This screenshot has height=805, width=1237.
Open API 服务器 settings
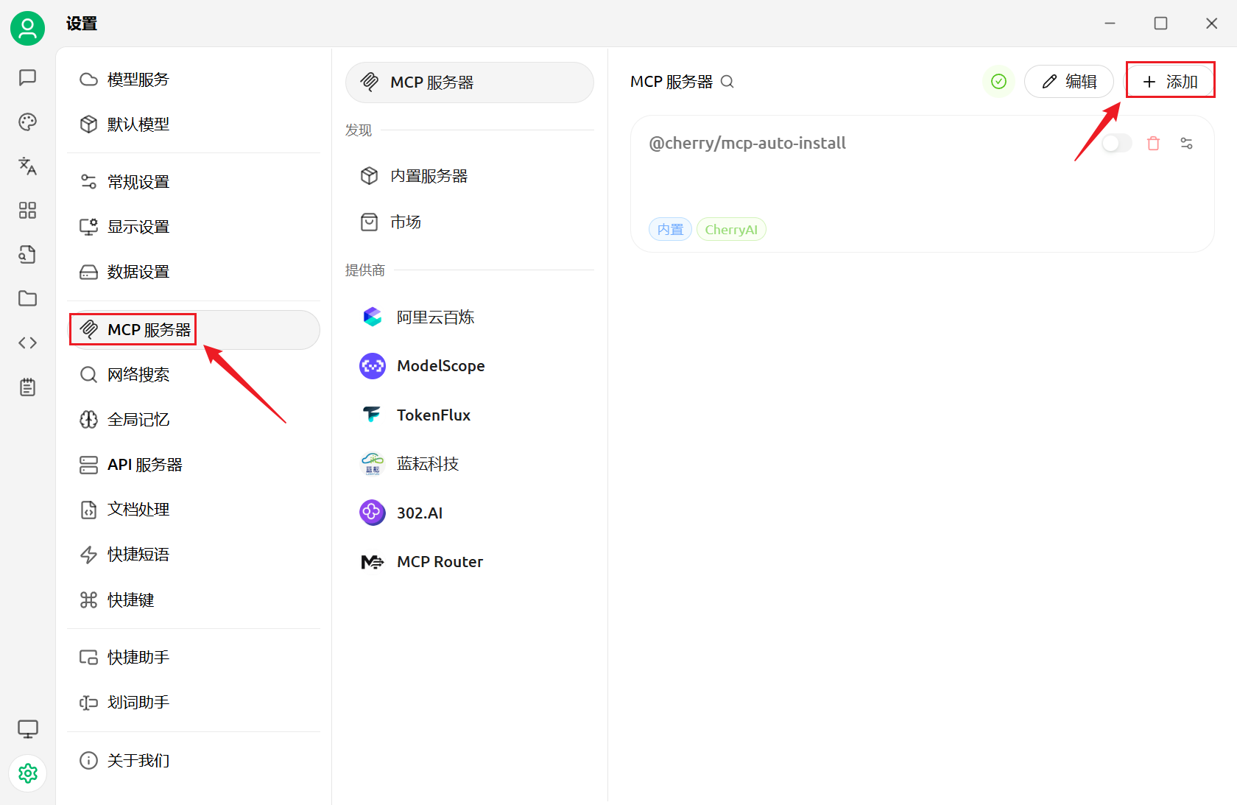pos(194,465)
